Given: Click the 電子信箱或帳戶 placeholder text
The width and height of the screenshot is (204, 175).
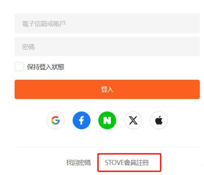Looking at the screenshot, I should click(44, 24).
